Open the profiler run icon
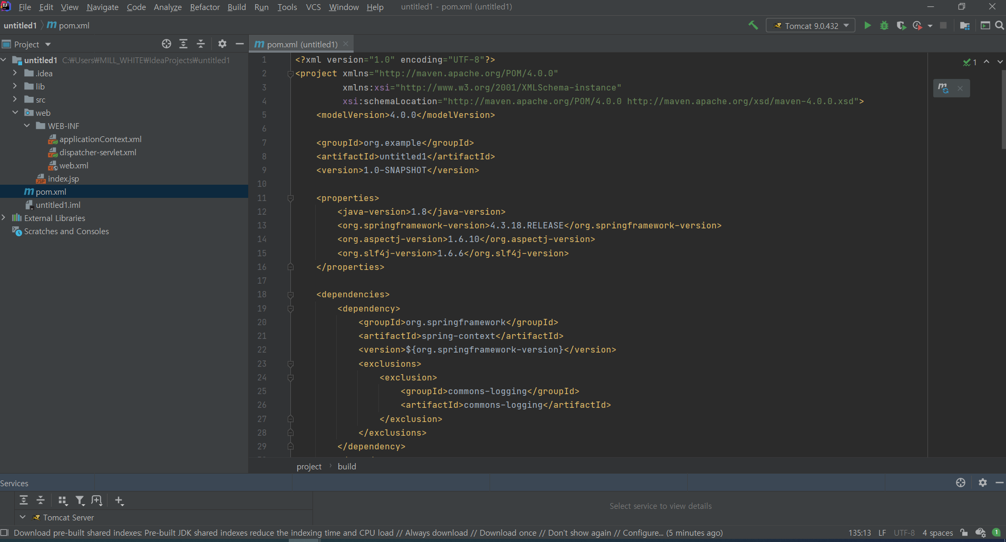1006x542 pixels. pos(917,25)
